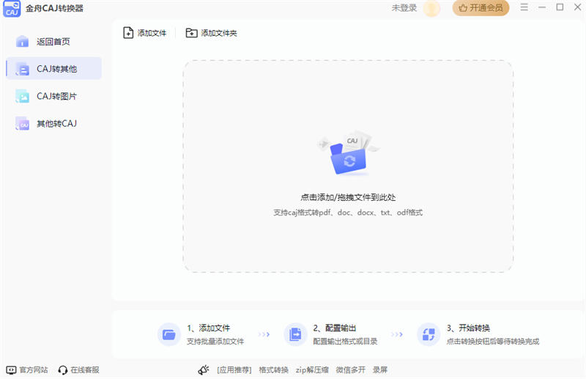Open the hamburger main menu

(x=524, y=7)
